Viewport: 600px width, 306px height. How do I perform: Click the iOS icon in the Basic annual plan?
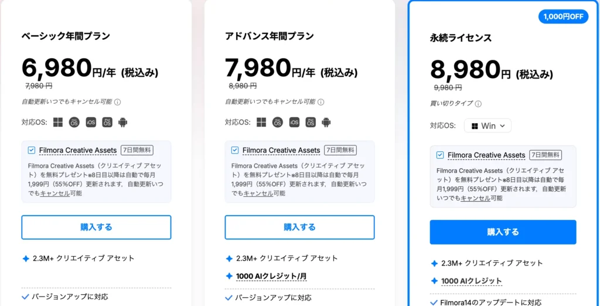pyautogui.click(x=91, y=122)
